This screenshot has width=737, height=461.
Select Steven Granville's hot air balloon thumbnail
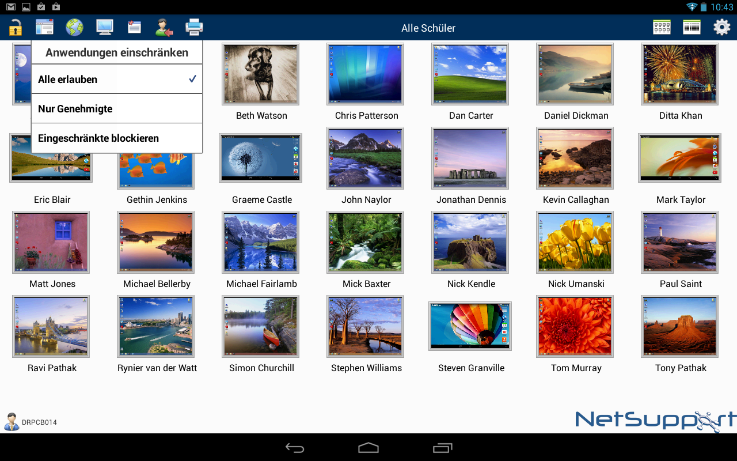pyautogui.click(x=470, y=326)
